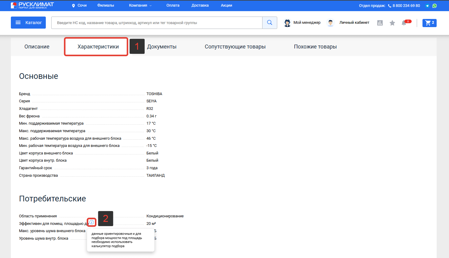This screenshot has width=449, height=258.
Task: Switch to the Описание tab
Action: pos(37,47)
